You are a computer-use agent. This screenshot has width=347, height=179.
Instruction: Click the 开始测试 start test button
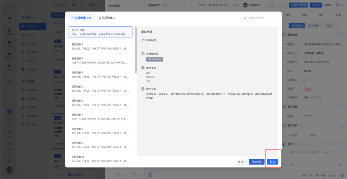coord(257,162)
